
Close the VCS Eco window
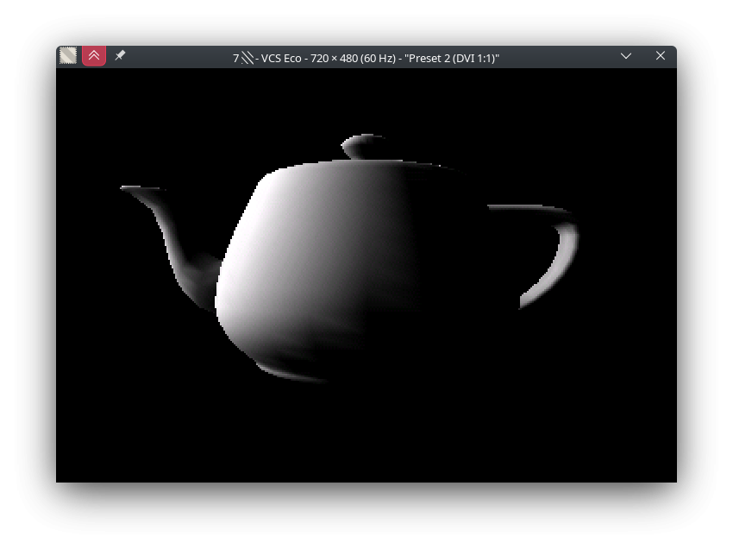click(660, 56)
